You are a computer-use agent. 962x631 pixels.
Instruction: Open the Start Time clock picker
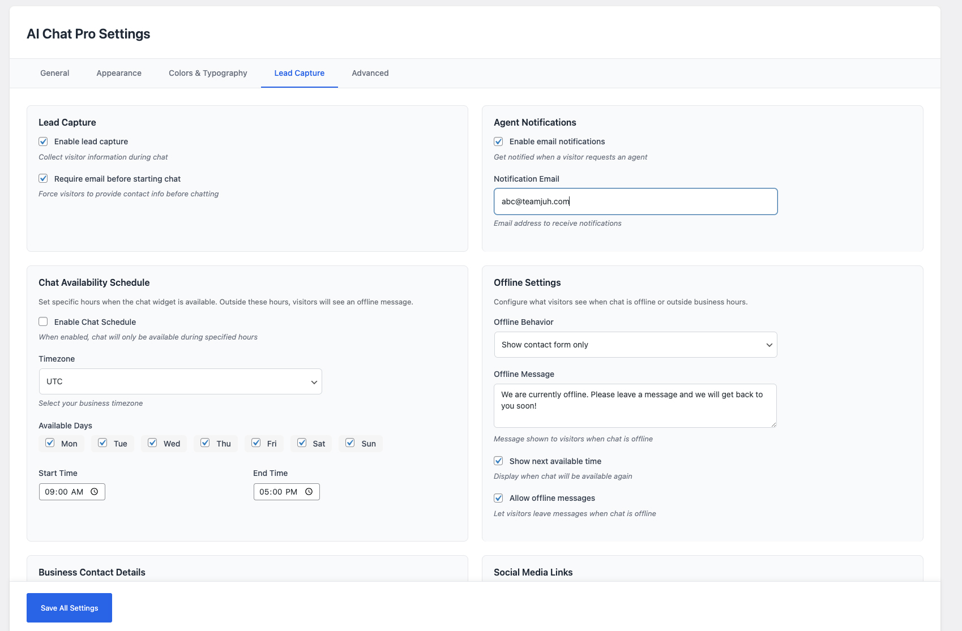point(95,491)
